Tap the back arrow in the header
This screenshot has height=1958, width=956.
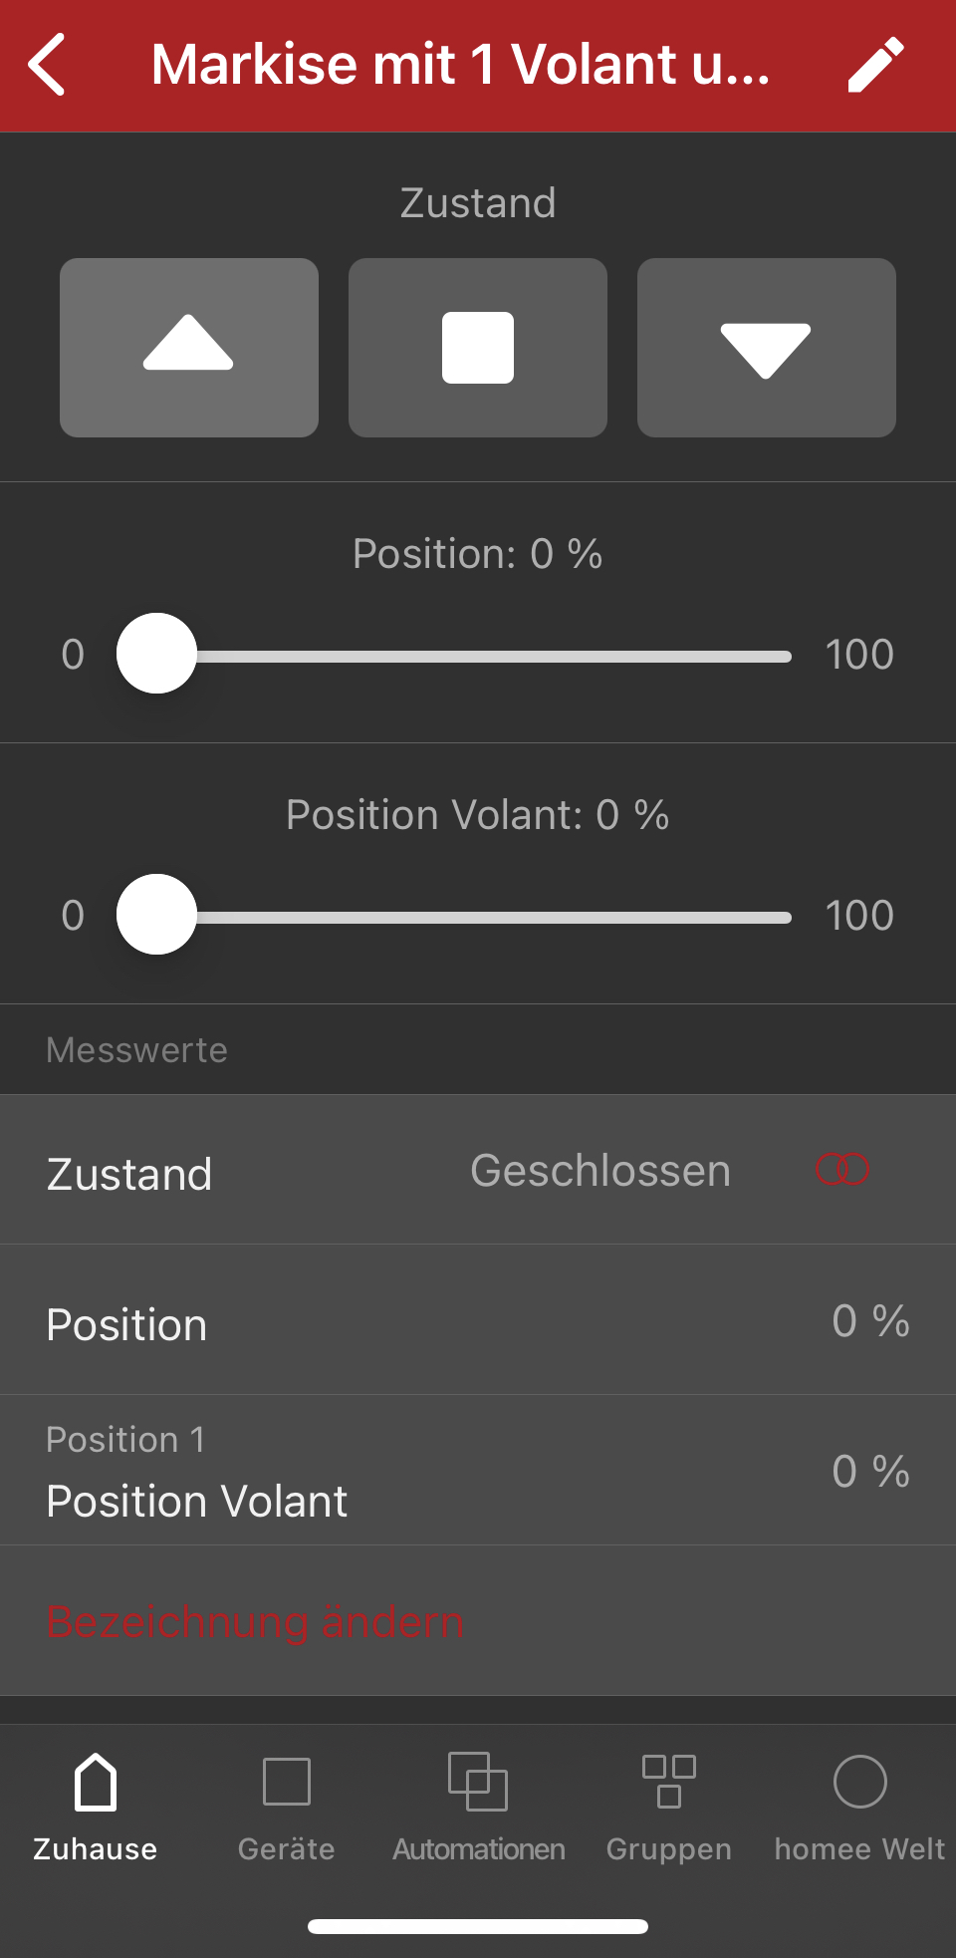pos(47,65)
